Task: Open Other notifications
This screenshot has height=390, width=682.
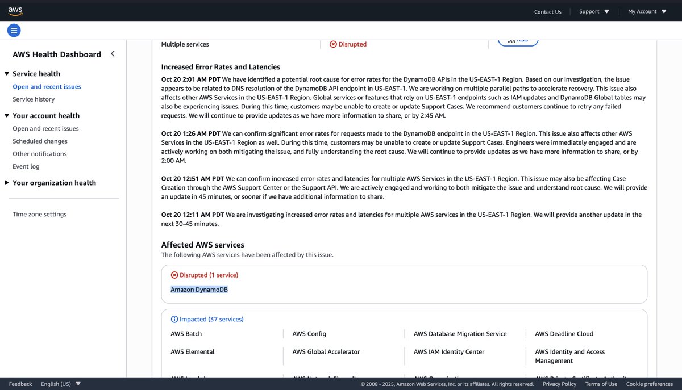Action: coord(39,154)
